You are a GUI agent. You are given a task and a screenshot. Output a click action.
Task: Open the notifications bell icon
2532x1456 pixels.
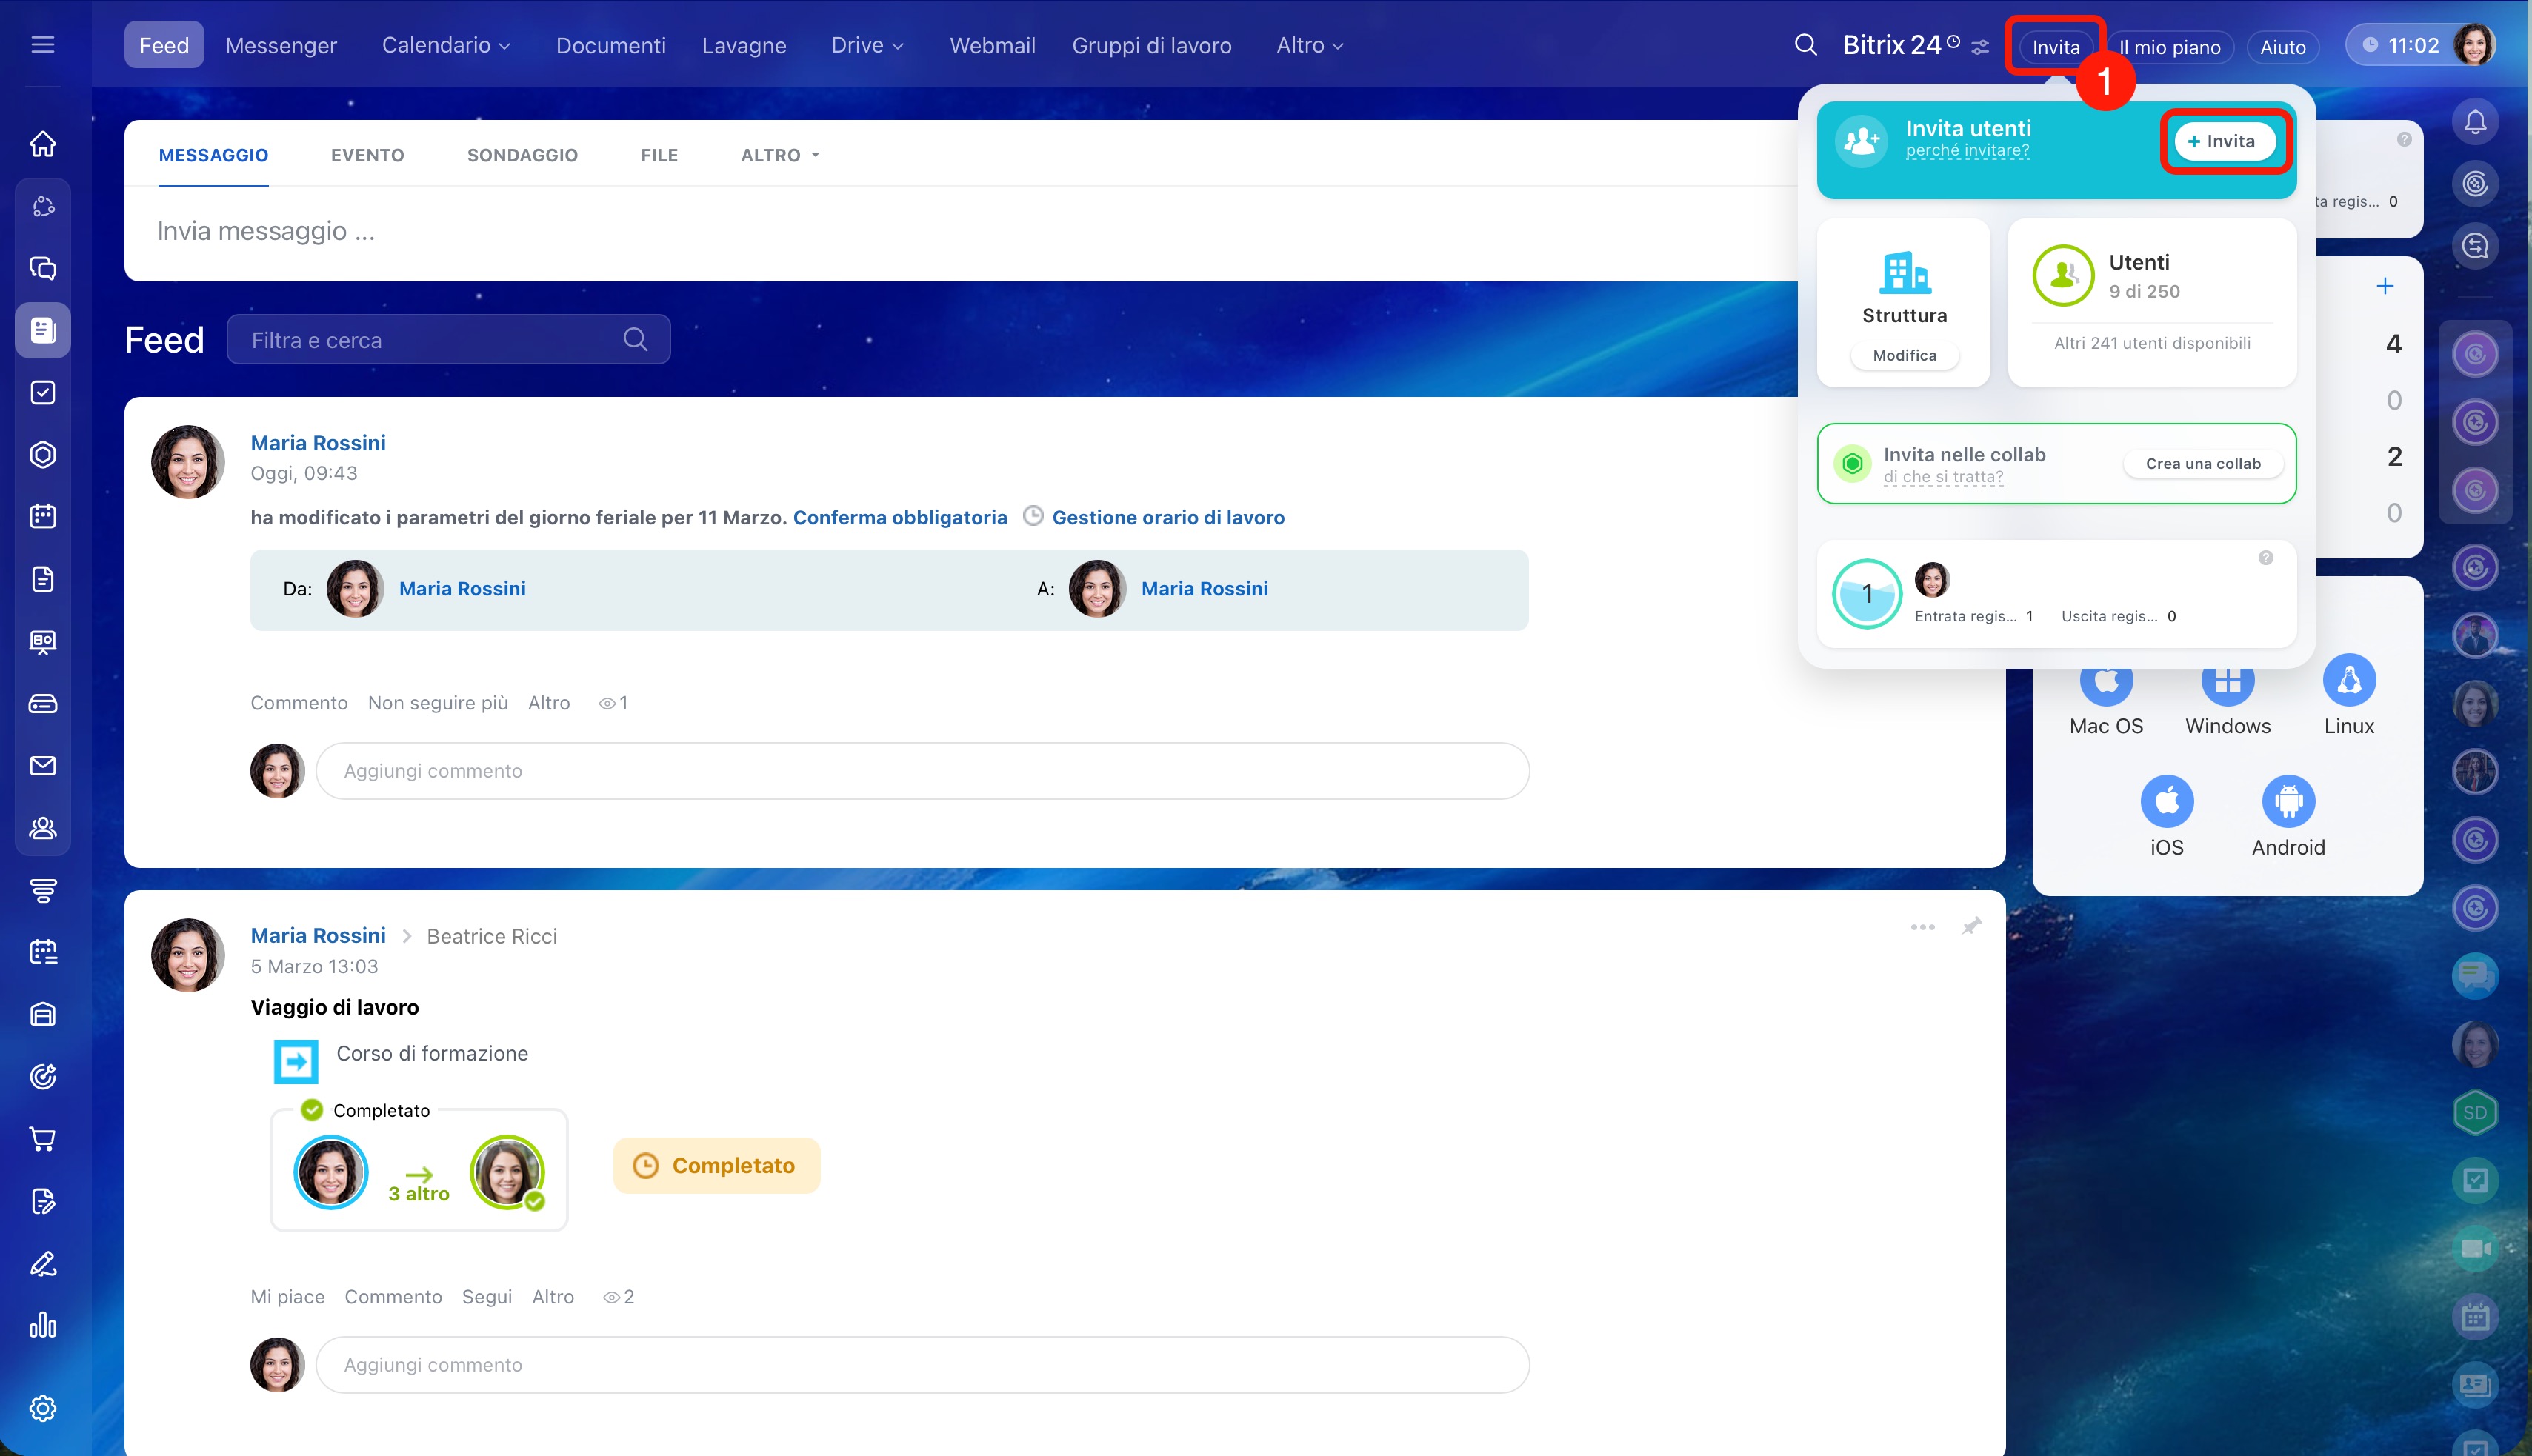pyautogui.click(x=2475, y=122)
